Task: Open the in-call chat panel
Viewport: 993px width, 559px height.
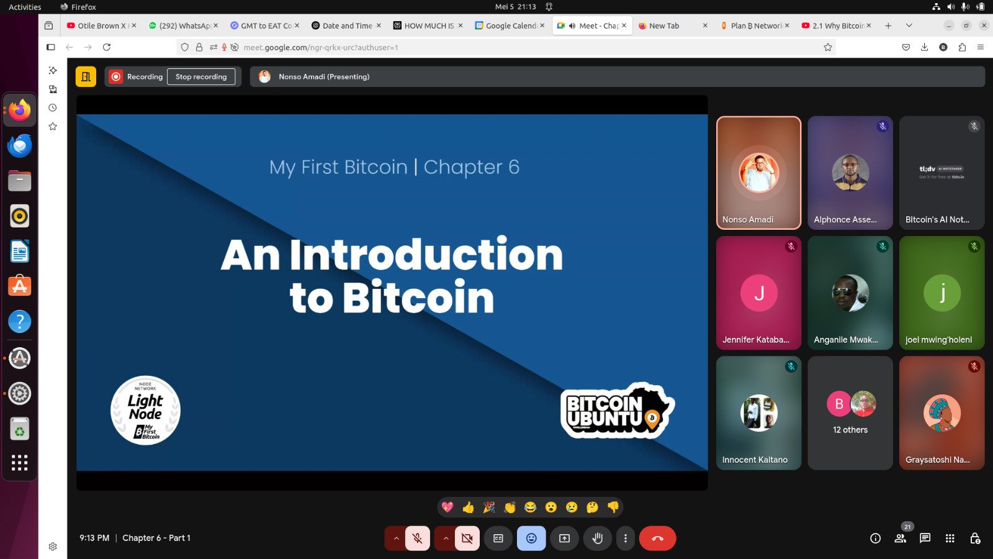Action: 925,539
